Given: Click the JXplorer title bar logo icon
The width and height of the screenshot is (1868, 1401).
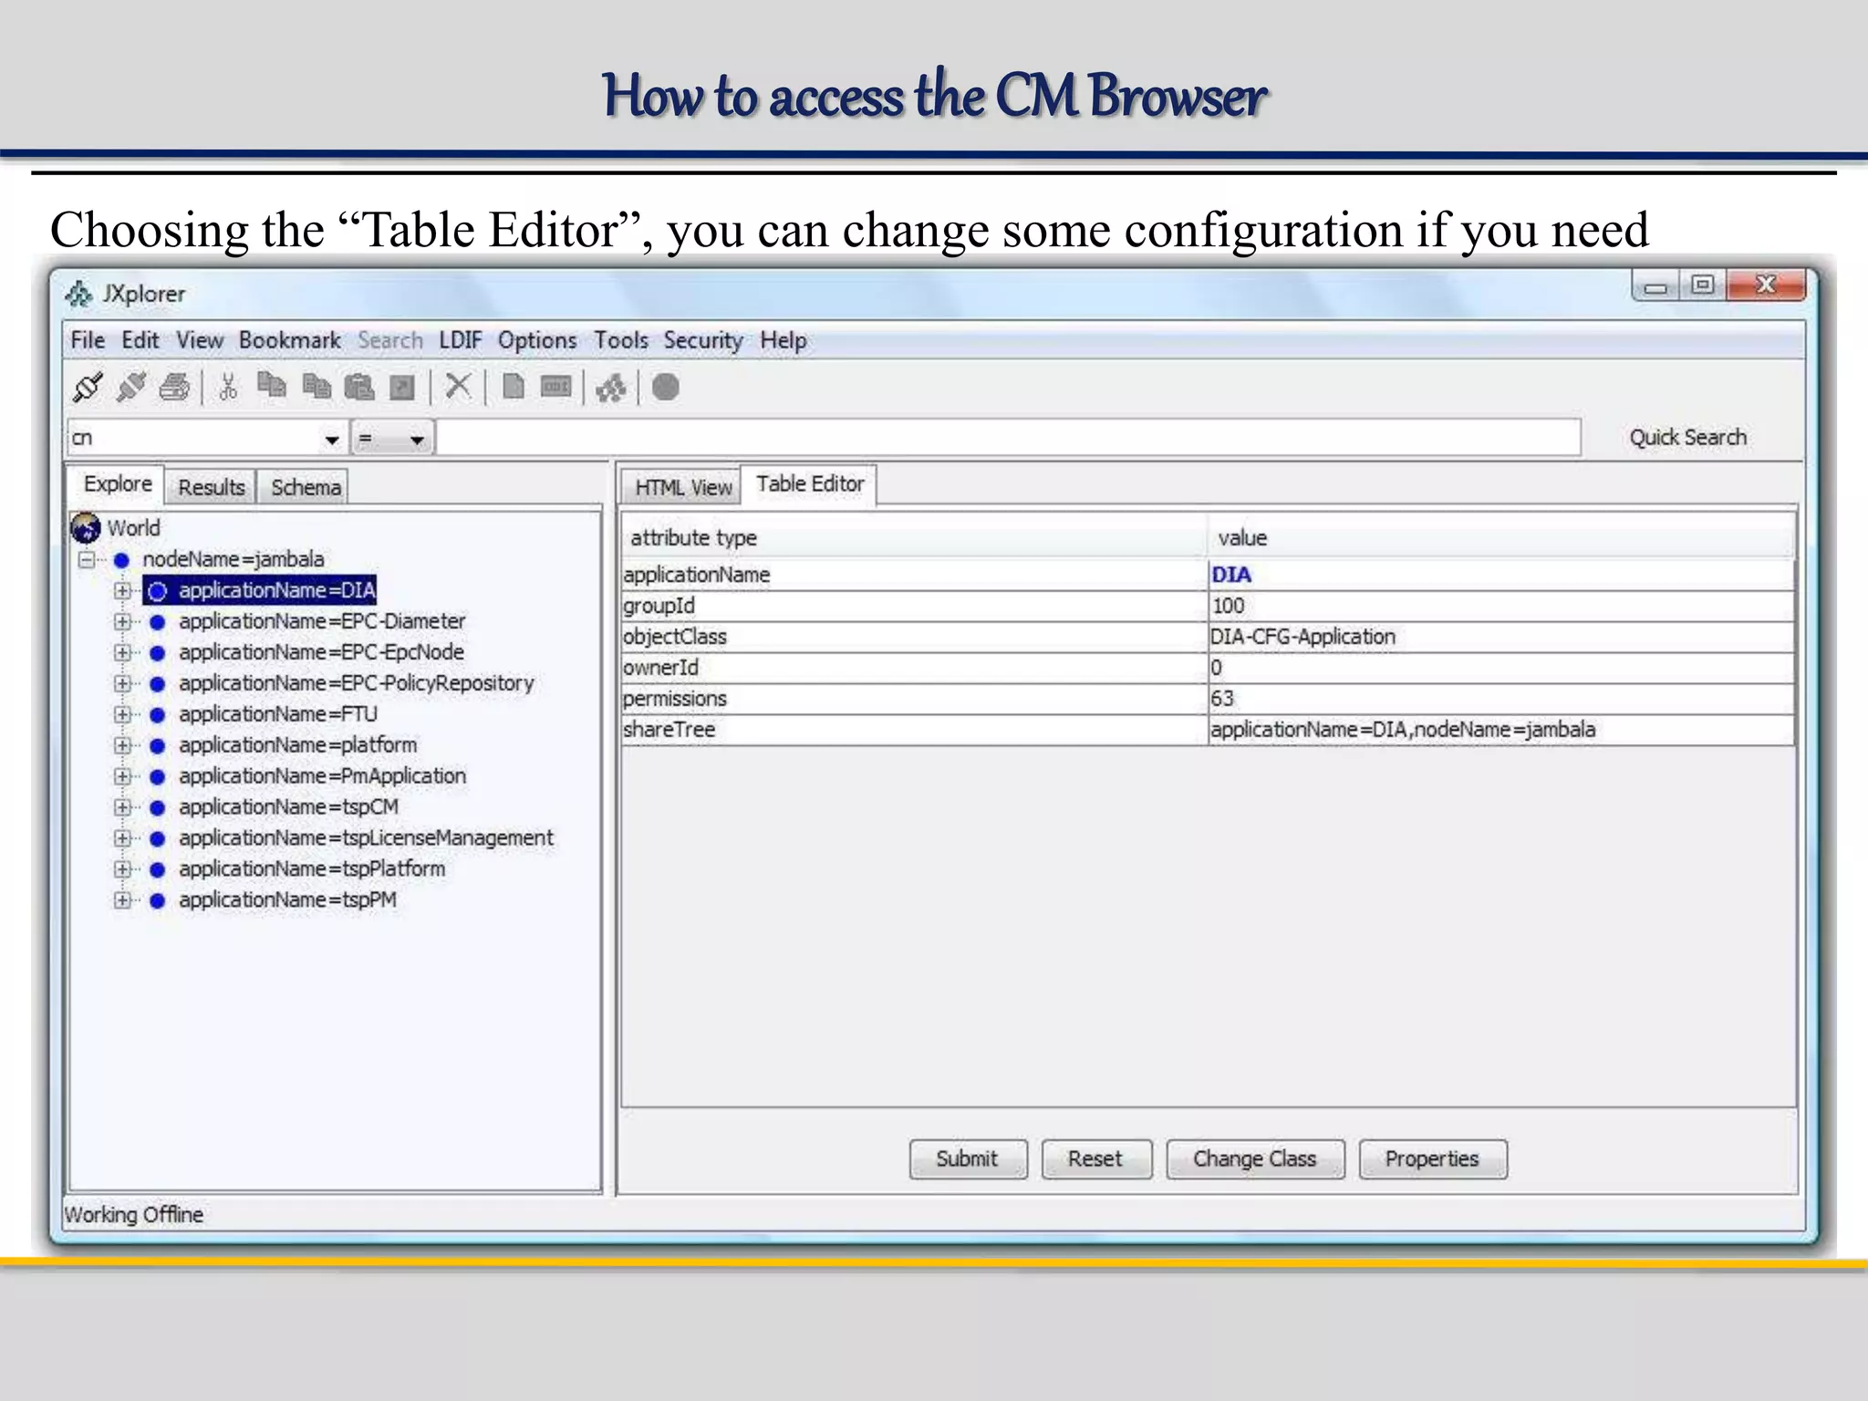Looking at the screenshot, I should coord(79,294).
